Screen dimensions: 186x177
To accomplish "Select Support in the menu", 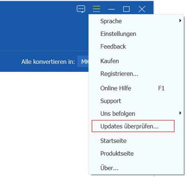I will (x=136, y=101).
